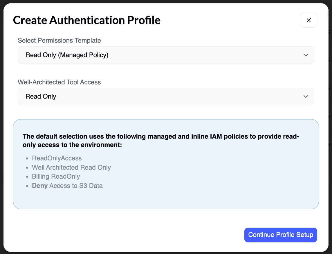Click the Well-Architected Tool Access label
This screenshot has width=332, height=254.
point(59,82)
